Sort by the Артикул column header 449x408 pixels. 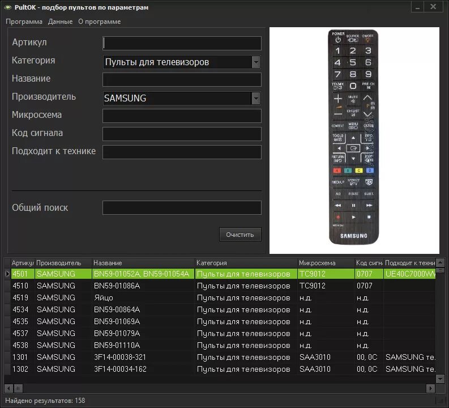[x=22, y=263]
